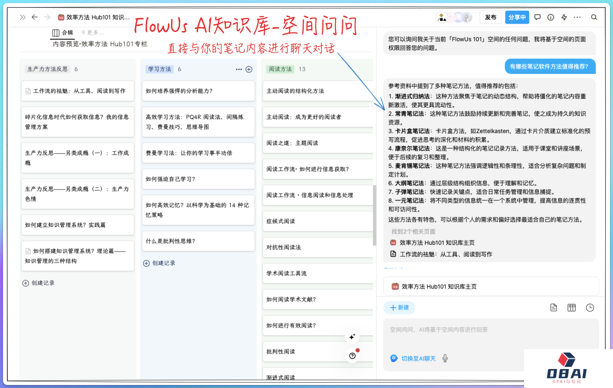Open card 生产力反思 另类成瘾（一）

[78, 158]
